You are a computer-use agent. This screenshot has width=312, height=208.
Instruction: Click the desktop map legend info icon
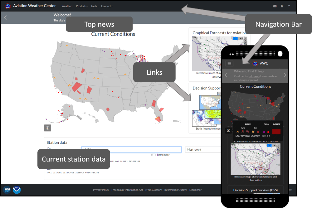pos(47,128)
